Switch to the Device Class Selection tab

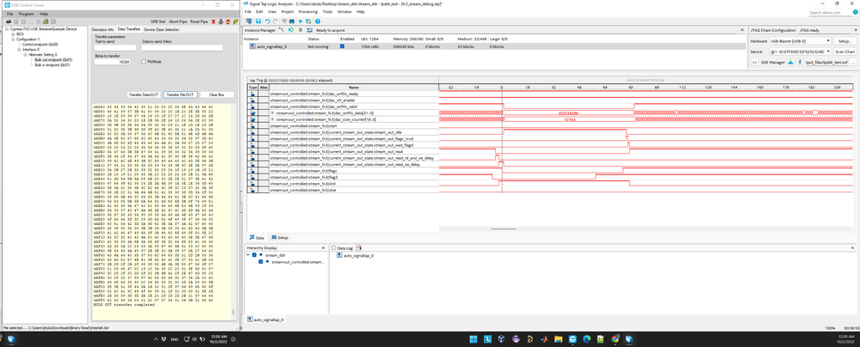(161, 29)
